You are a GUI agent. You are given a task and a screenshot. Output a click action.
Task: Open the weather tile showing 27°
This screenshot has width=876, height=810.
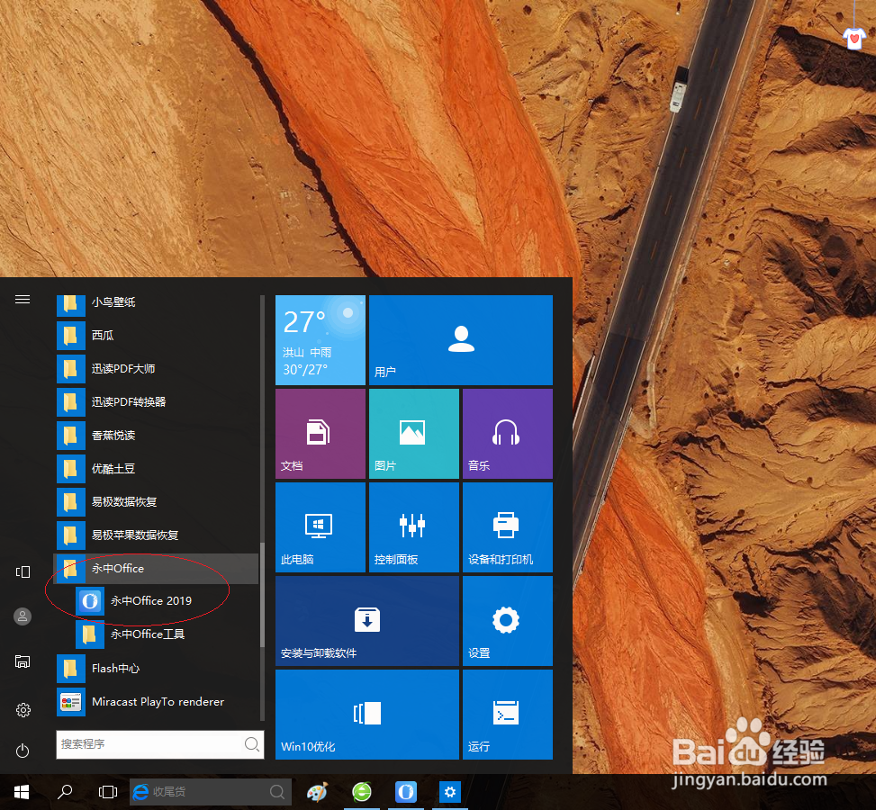tap(321, 340)
